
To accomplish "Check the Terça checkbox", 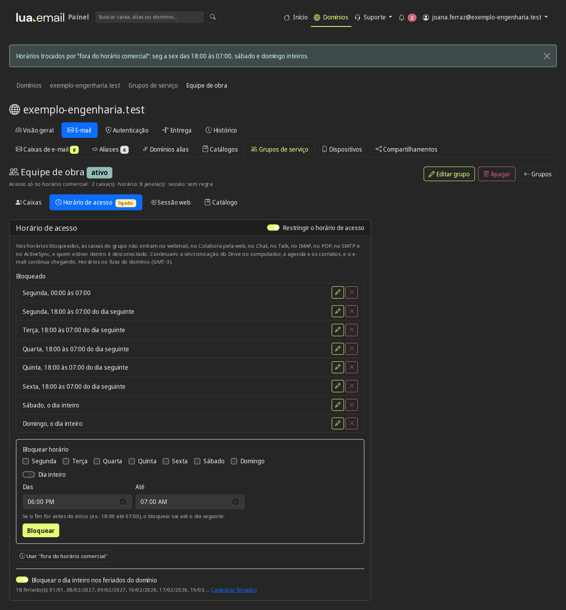I will tap(66, 461).
